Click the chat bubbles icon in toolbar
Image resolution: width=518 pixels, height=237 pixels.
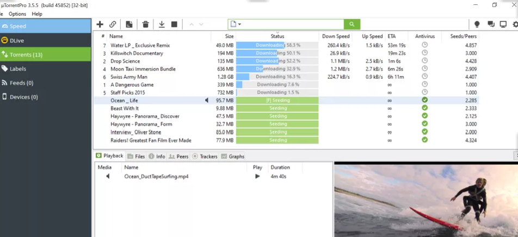coord(491,24)
